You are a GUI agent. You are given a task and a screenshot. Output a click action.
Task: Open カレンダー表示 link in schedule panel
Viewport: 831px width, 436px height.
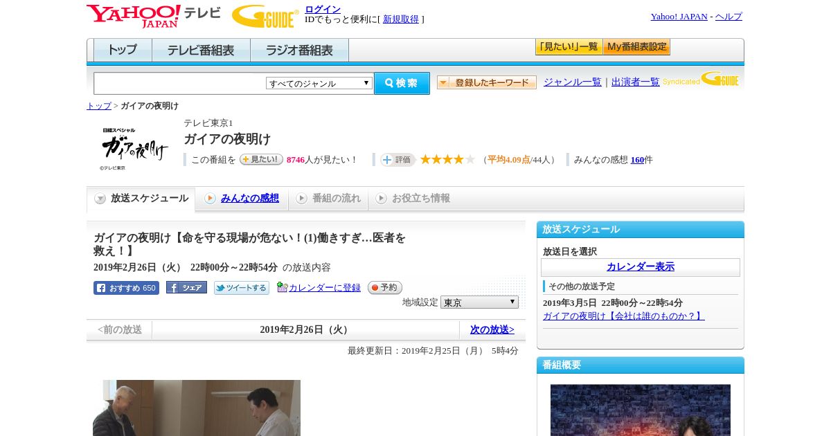tap(641, 267)
